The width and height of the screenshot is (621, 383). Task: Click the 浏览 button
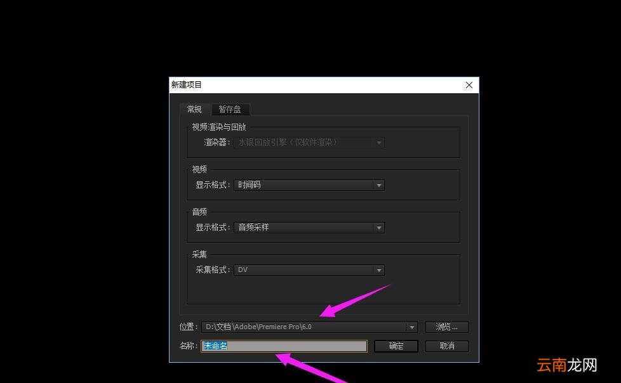click(x=447, y=327)
